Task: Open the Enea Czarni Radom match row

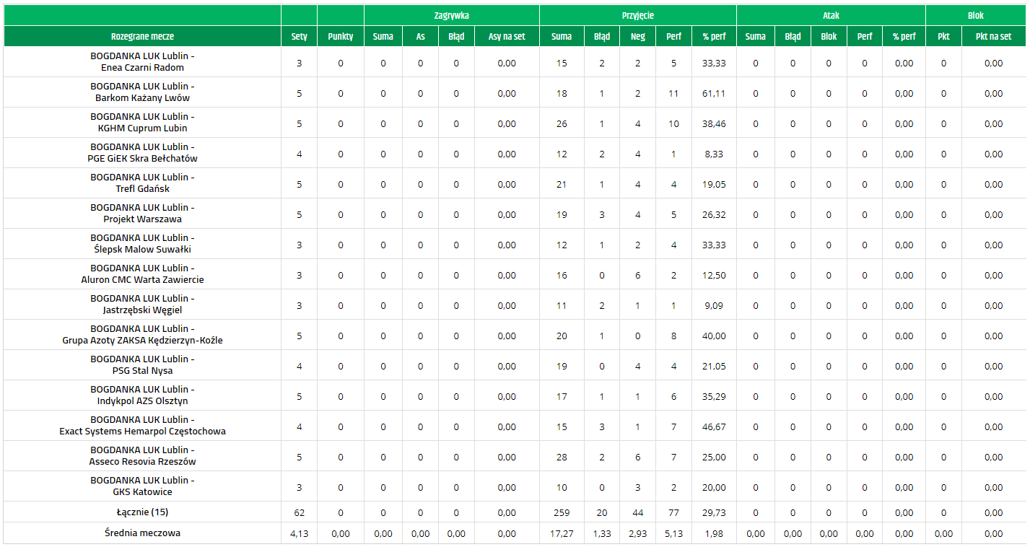Action: pyautogui.click(x=142, y=62)
